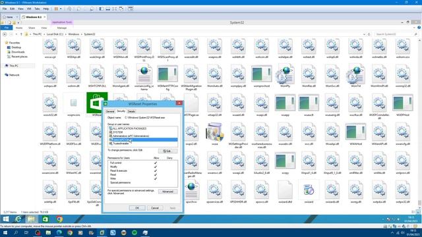This screenshot has width=422, height=237.
Task: Select Recent places in Favorites pane
Action: tap(19, 57)
